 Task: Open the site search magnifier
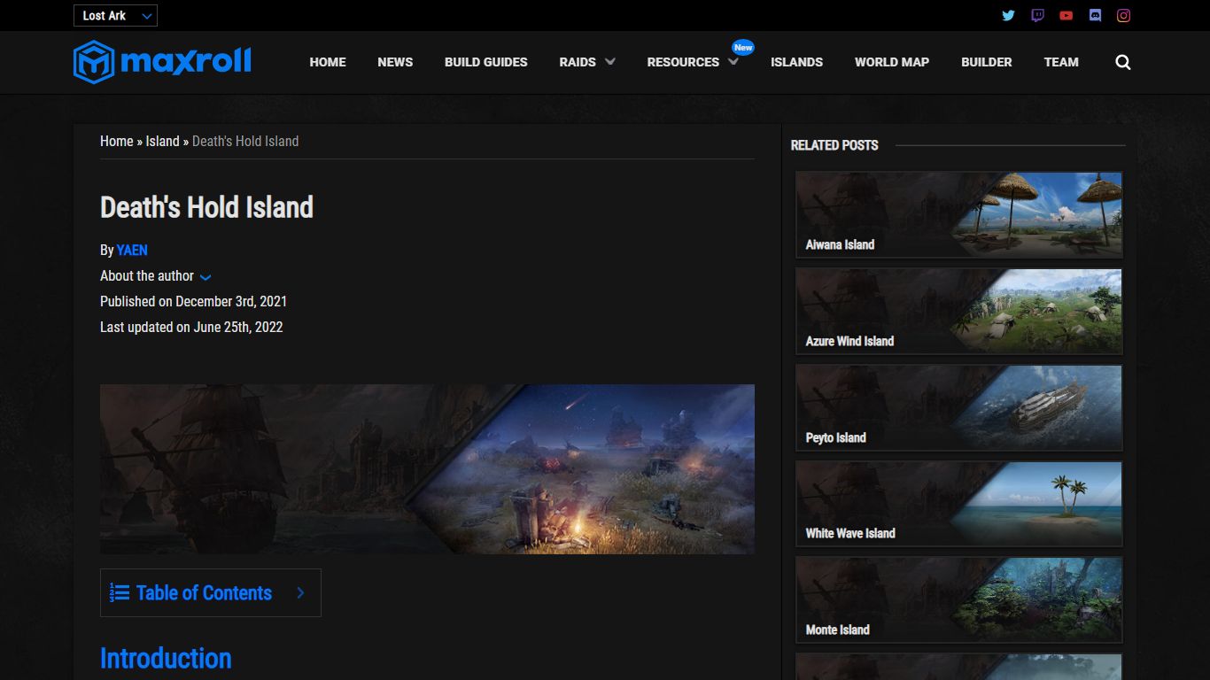click(1123, 62)
